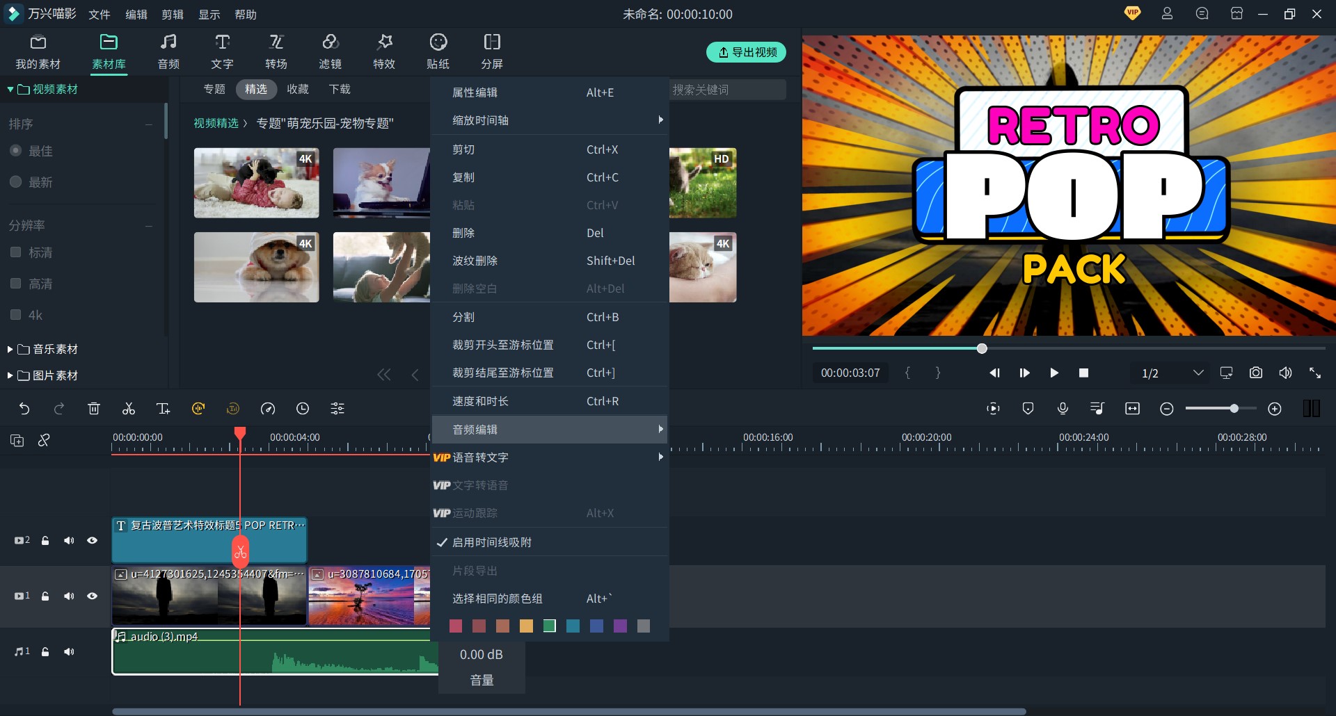1336x716 pixels.
Task: Undo the last edit
Action: (25, 409)
